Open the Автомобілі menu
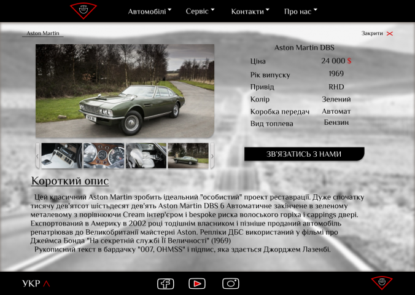Viewport: 415px width, 295px height. tap(147, 12)
